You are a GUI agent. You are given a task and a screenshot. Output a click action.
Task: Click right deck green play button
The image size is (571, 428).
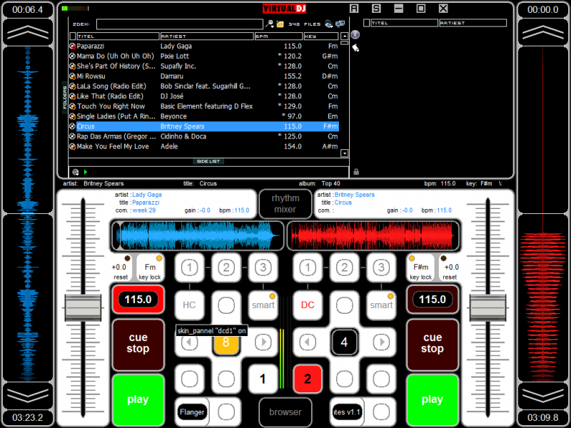[x=433, y=399]
